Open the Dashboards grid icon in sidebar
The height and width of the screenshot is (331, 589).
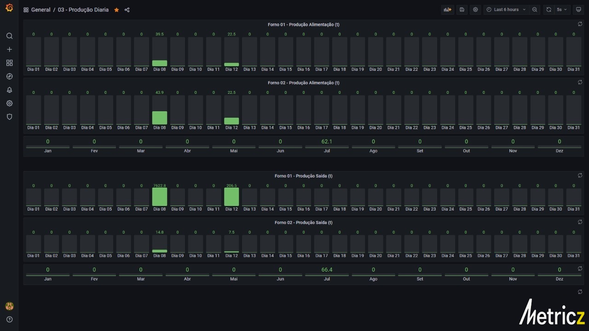9,63
